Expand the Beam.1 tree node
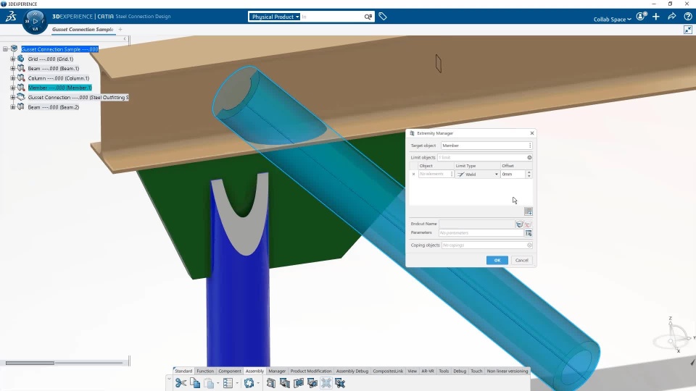The image size is (696, 391). tap(12, 69)
